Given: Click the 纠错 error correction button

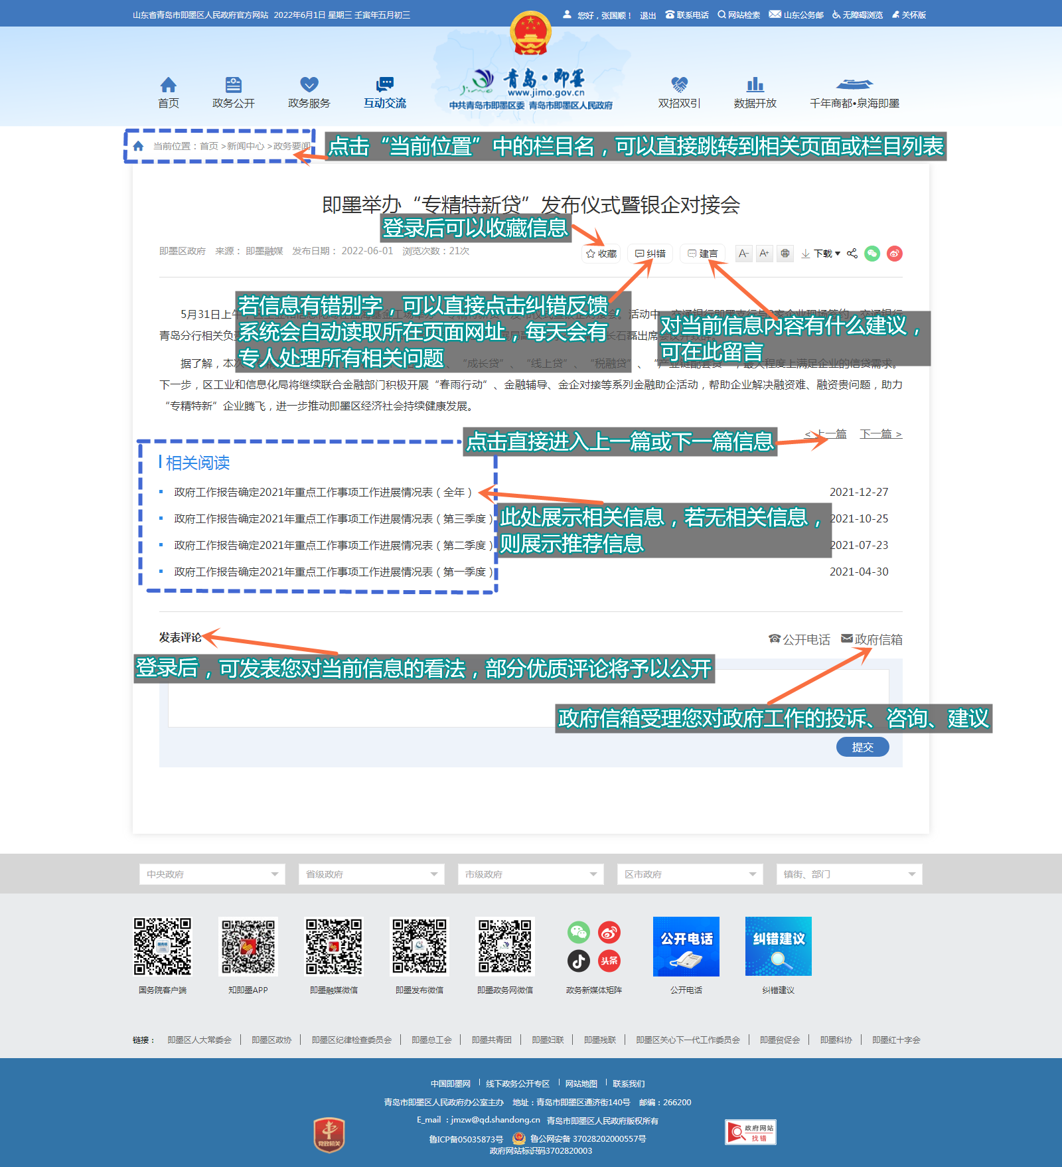Looking at the screenshot, I should [650, 254].
